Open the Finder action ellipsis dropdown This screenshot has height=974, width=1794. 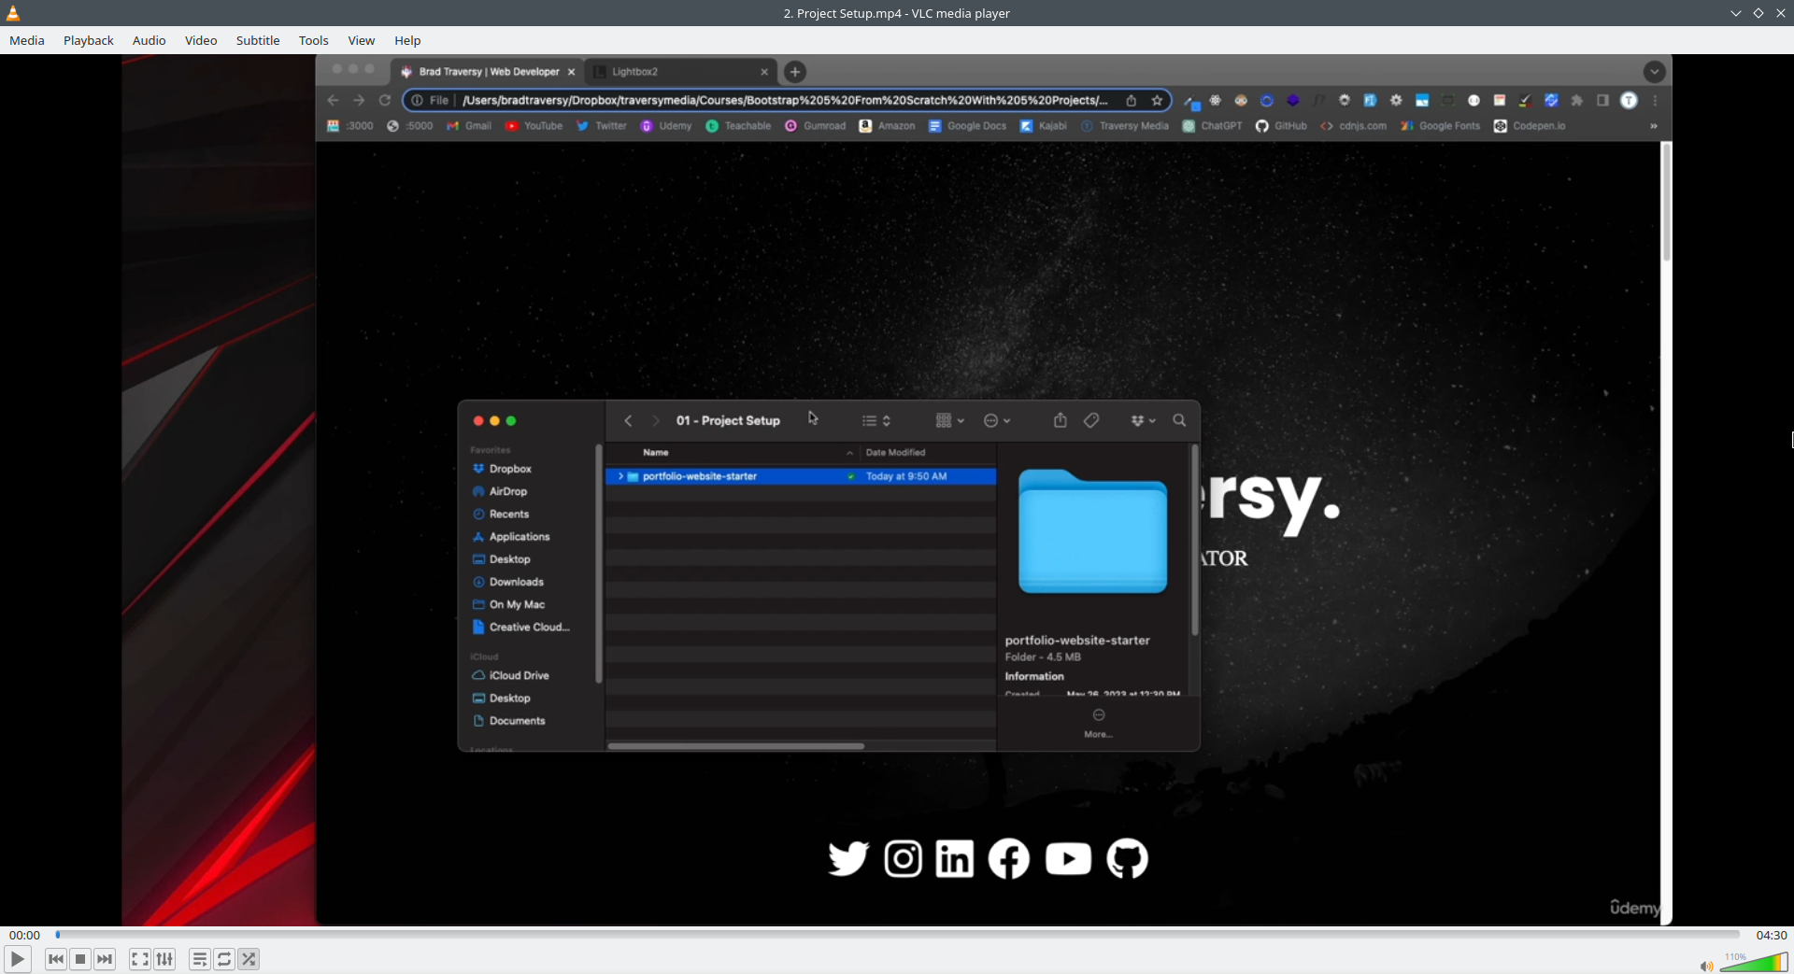(997, 421)
